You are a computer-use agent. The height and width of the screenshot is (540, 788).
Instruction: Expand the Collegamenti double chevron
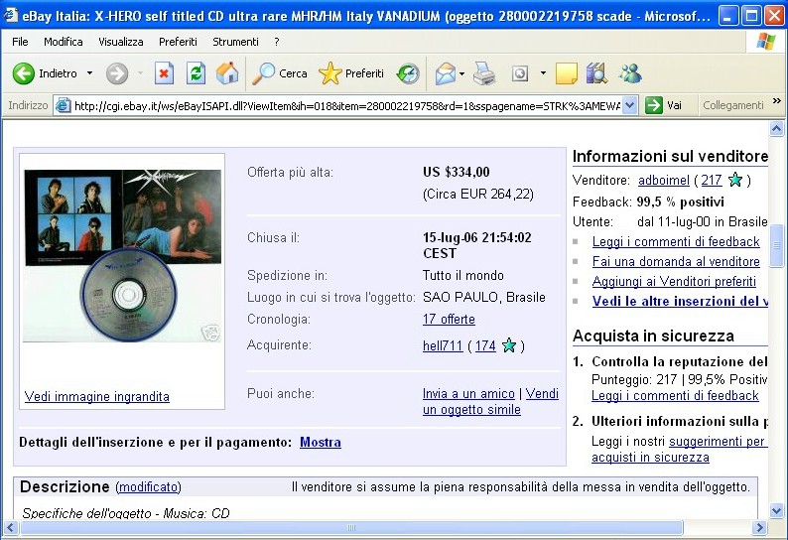pos(777,101)
